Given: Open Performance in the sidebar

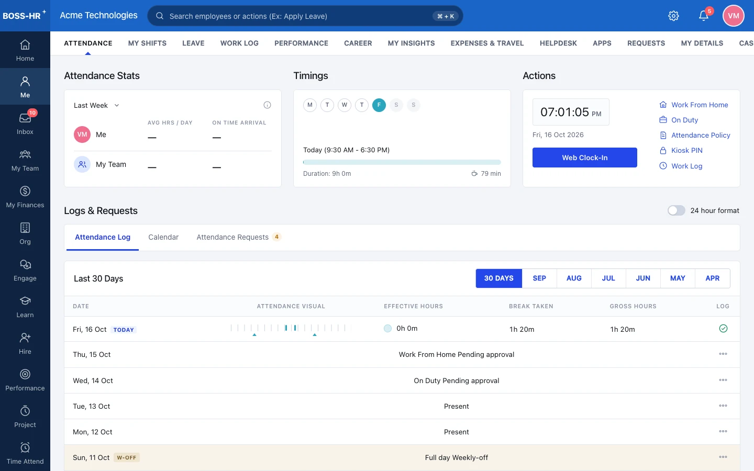Looking at the screenshot, I should click(25, 380).
